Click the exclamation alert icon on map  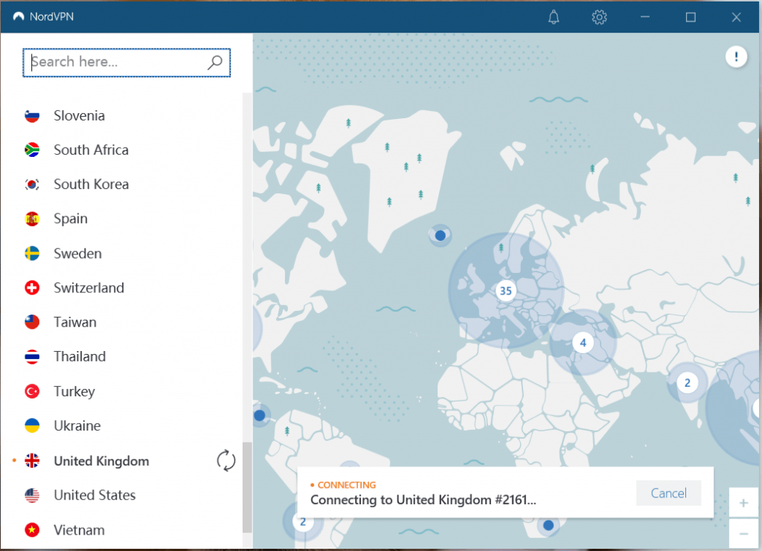(736, 57)
